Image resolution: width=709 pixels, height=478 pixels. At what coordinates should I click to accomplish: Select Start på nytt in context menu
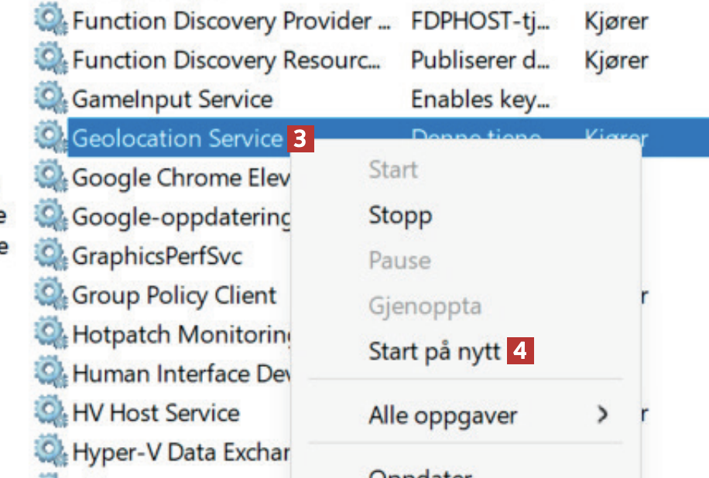click(434, 352)
